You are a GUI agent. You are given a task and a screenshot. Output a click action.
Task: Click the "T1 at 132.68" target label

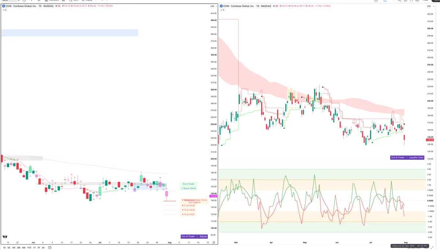point(188,206)
